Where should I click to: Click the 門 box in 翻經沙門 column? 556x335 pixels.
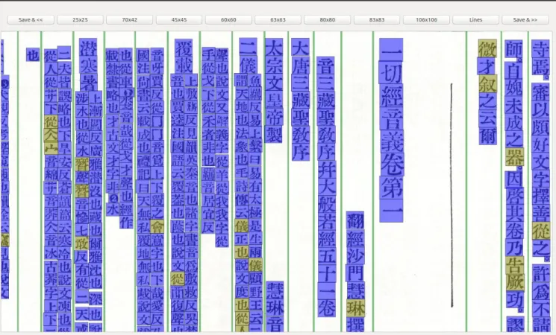[x=355, y=272]
